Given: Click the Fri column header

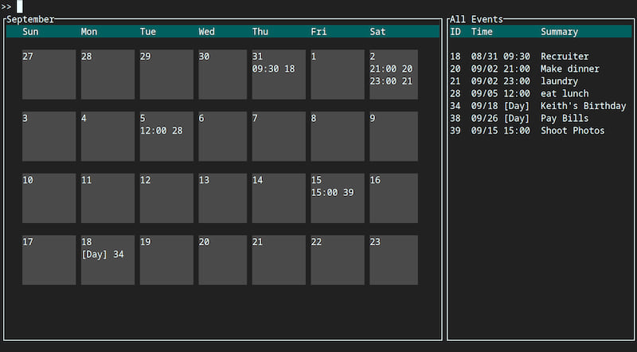Looking at the screenshot, I should (318, 32).
